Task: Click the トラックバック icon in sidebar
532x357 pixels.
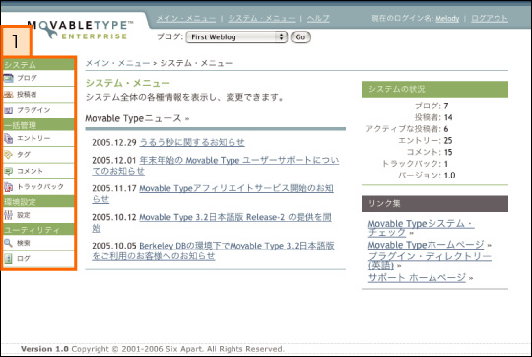Action: tap(9, 187)
